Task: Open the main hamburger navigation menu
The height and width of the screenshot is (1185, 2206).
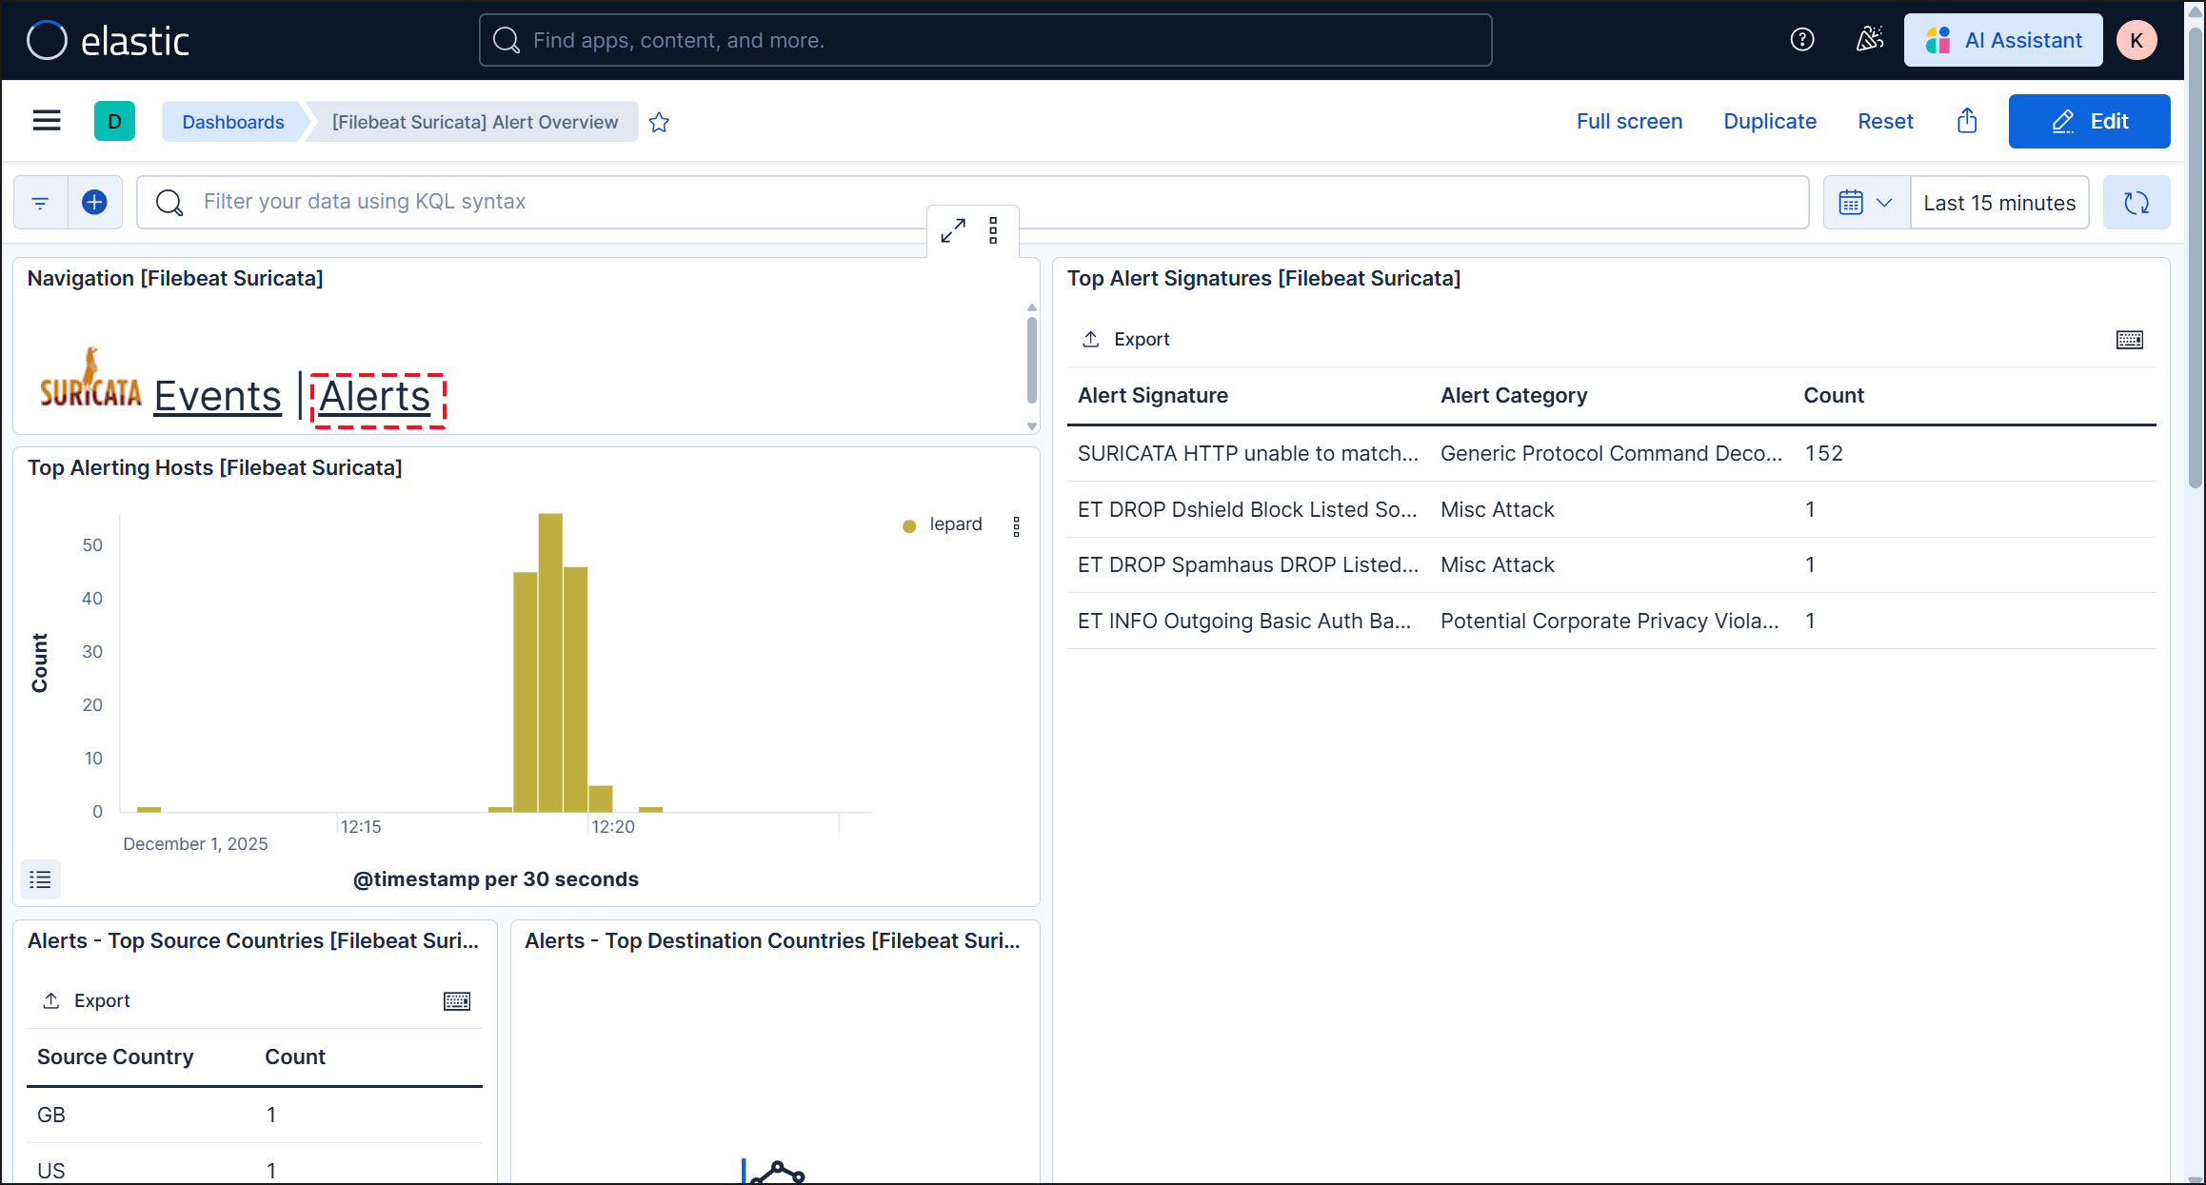Action: coord(46,121)
